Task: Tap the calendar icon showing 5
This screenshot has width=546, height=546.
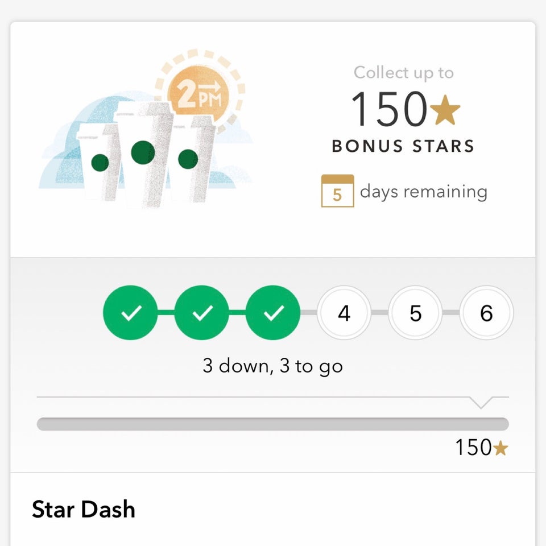Action: pos(337,191)
